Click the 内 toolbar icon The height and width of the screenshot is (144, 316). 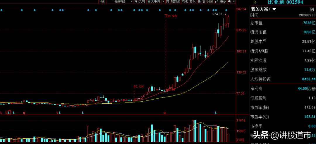pos(168,1)
